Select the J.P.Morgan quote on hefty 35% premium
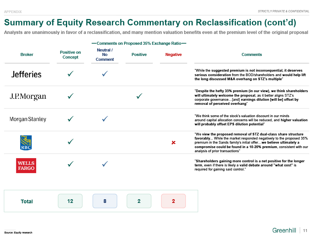The image size is (313, 235). tap(251, 97)
